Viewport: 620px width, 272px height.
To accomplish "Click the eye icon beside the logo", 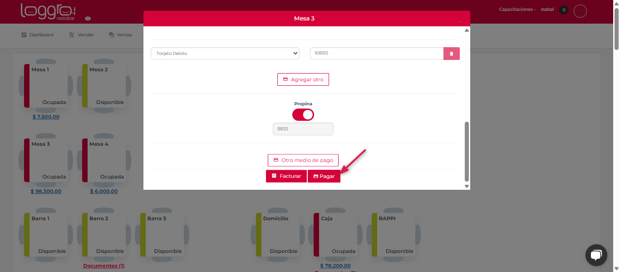I will tap(88, 19).
